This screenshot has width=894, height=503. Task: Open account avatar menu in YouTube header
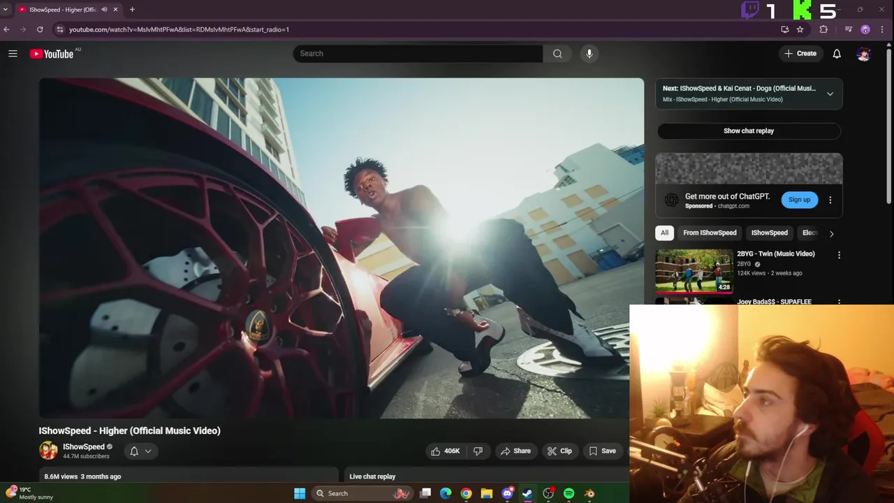click(x=864, y=54)
